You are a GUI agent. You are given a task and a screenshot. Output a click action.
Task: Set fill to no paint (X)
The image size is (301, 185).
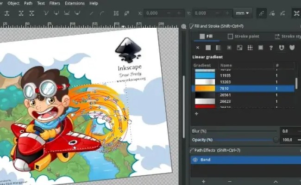coord(198,48)
